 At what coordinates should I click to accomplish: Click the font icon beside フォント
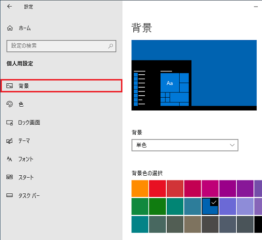click(x=10, y=159)
